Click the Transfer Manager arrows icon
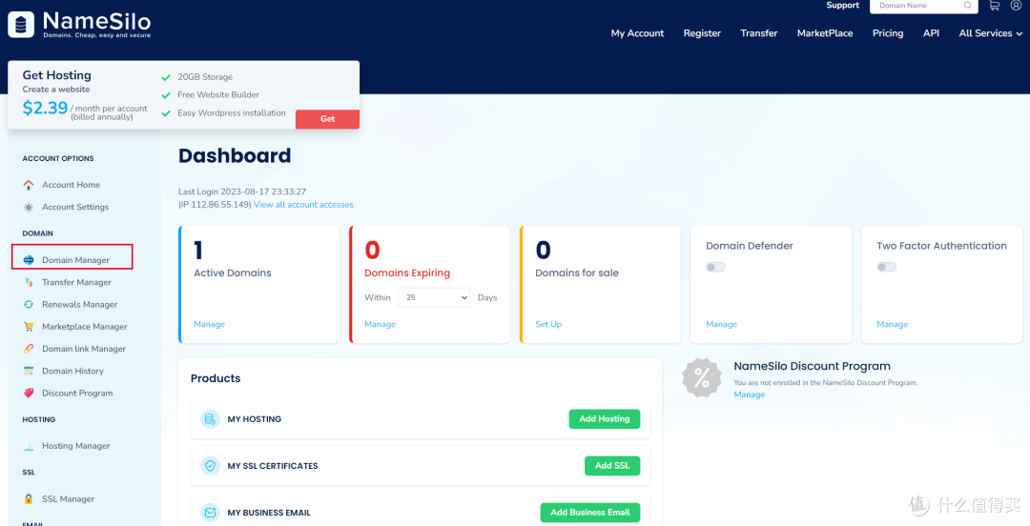 point(29,282)
